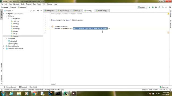Click the volume icon in system tray

click(x=159, y=94)
